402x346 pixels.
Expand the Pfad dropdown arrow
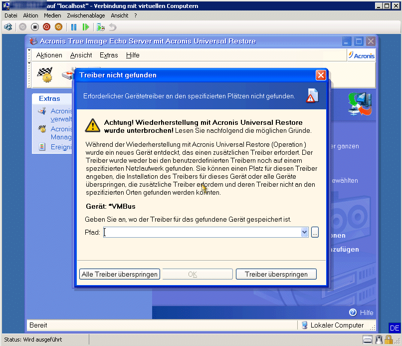pos(304,232)
